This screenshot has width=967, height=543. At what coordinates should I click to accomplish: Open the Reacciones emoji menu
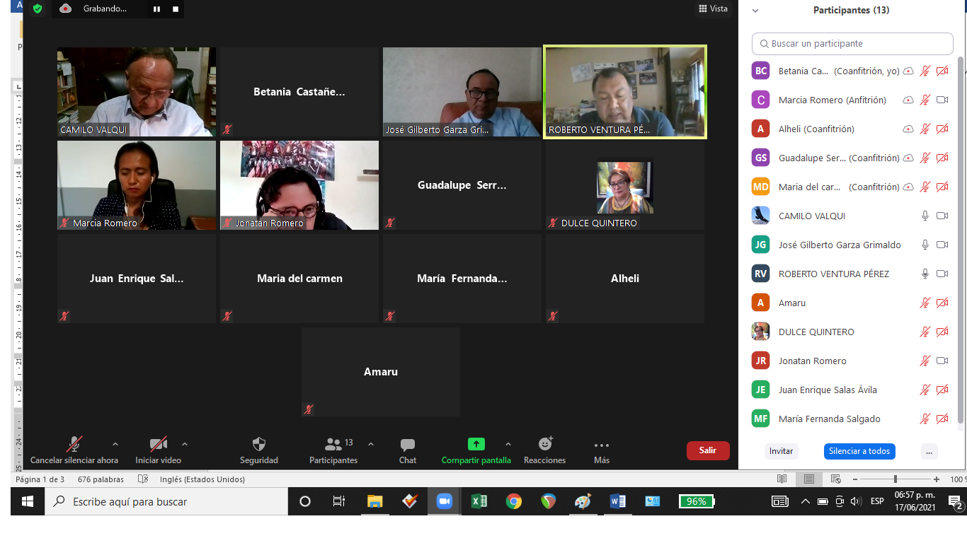pyautogui.click(x=544, y=445)
